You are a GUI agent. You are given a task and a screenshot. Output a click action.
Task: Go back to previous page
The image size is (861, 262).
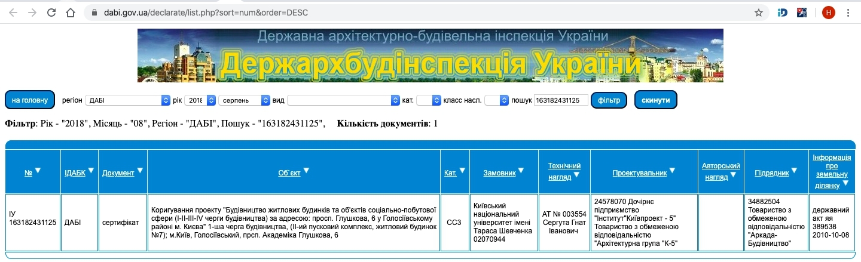pos(13,12)
